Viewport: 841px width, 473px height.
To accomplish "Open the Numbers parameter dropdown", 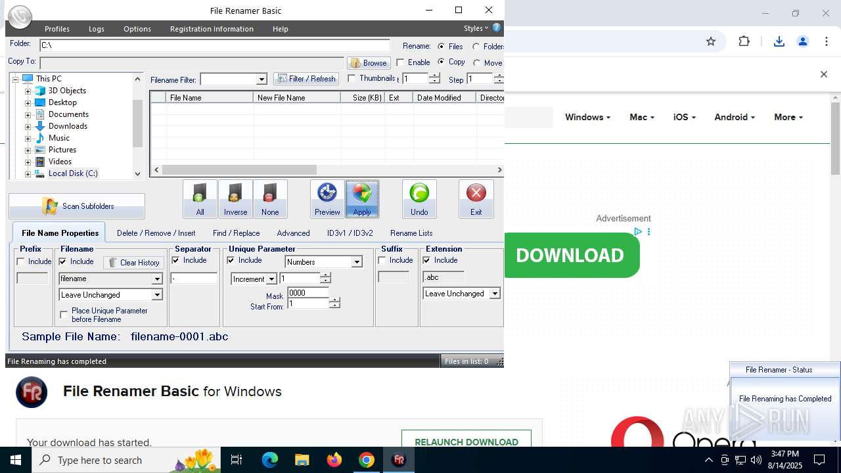I will (x=357, y=262).
